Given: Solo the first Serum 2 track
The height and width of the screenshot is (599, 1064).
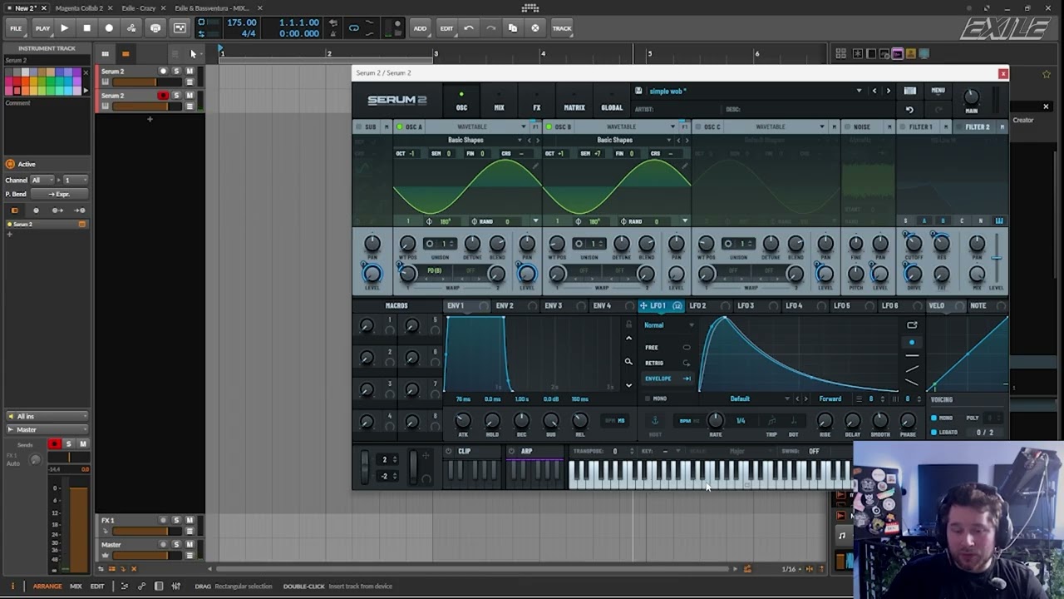Looking at the screenshot, I should (176, 72).
